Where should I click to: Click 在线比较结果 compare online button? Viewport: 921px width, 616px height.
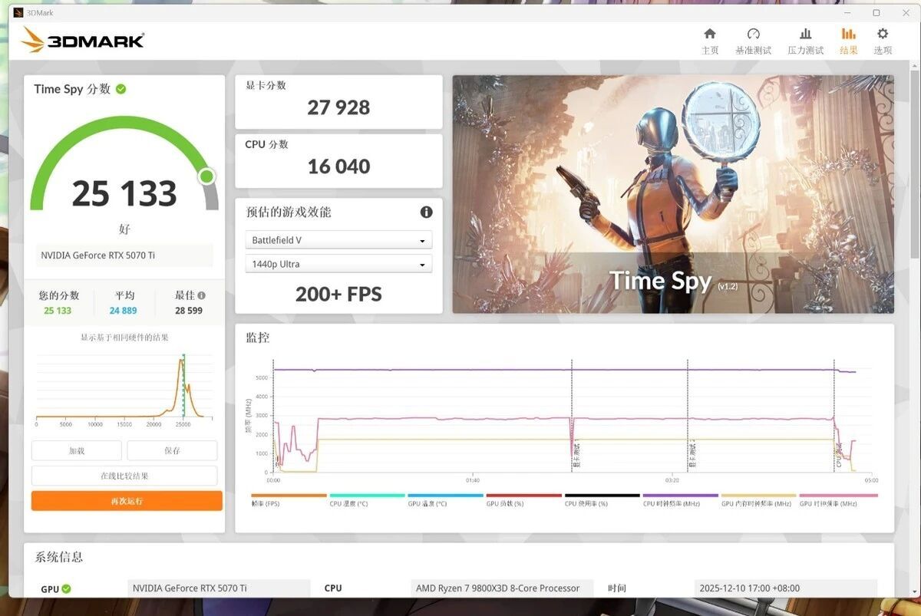coord(124,476)
